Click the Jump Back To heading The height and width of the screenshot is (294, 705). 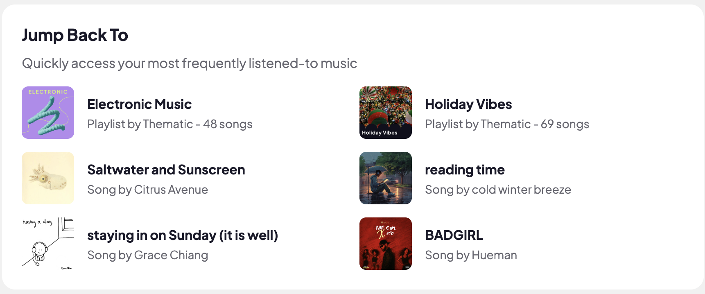pos(75,35)
